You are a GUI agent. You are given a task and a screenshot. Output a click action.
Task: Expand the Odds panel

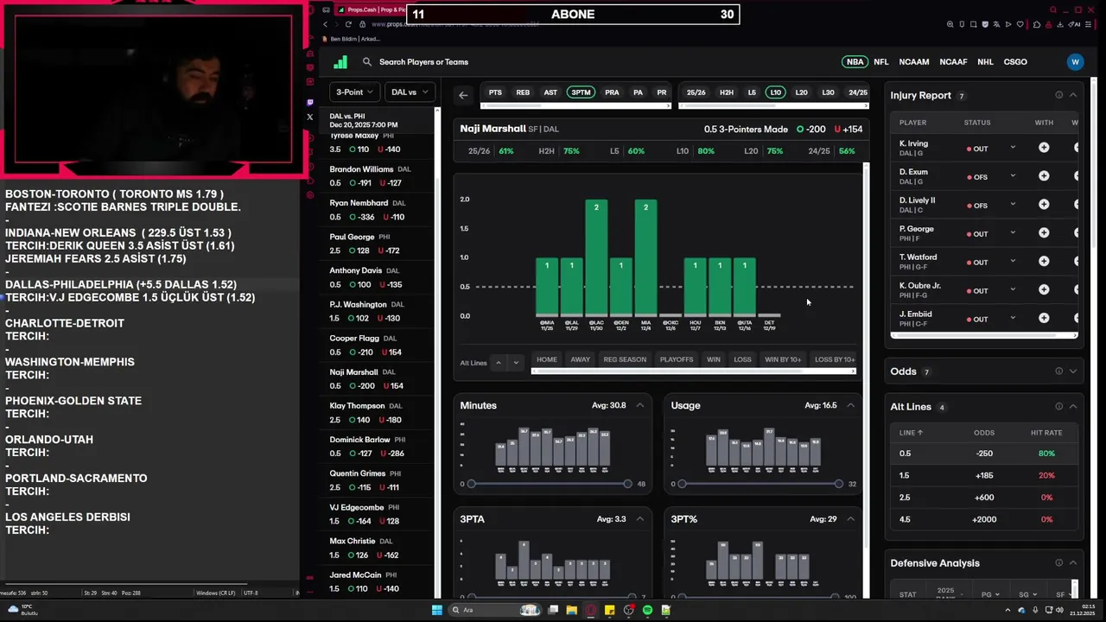click(1073, 371)
